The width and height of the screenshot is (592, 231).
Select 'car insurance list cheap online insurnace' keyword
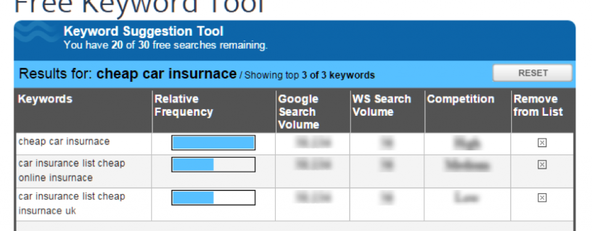[x=72, y=171]
